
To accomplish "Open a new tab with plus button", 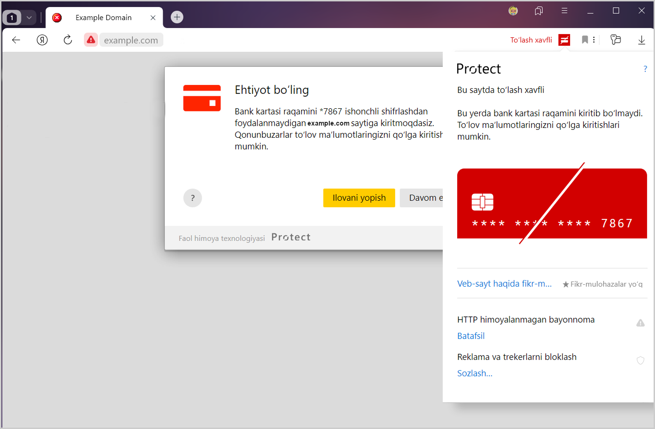I will pos(177,17).
